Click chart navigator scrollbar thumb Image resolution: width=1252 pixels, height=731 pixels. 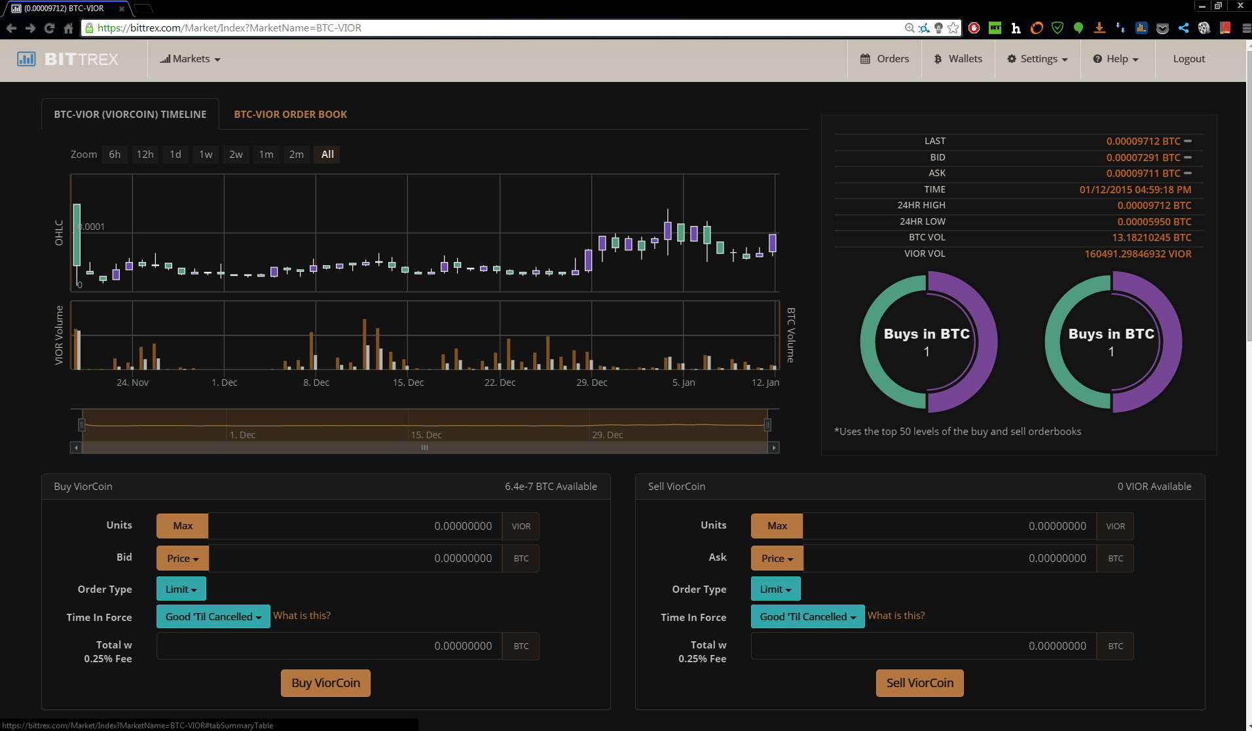pos(425,447)
